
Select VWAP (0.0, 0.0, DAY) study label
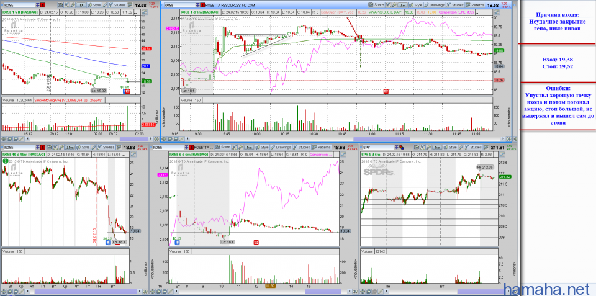386,12
